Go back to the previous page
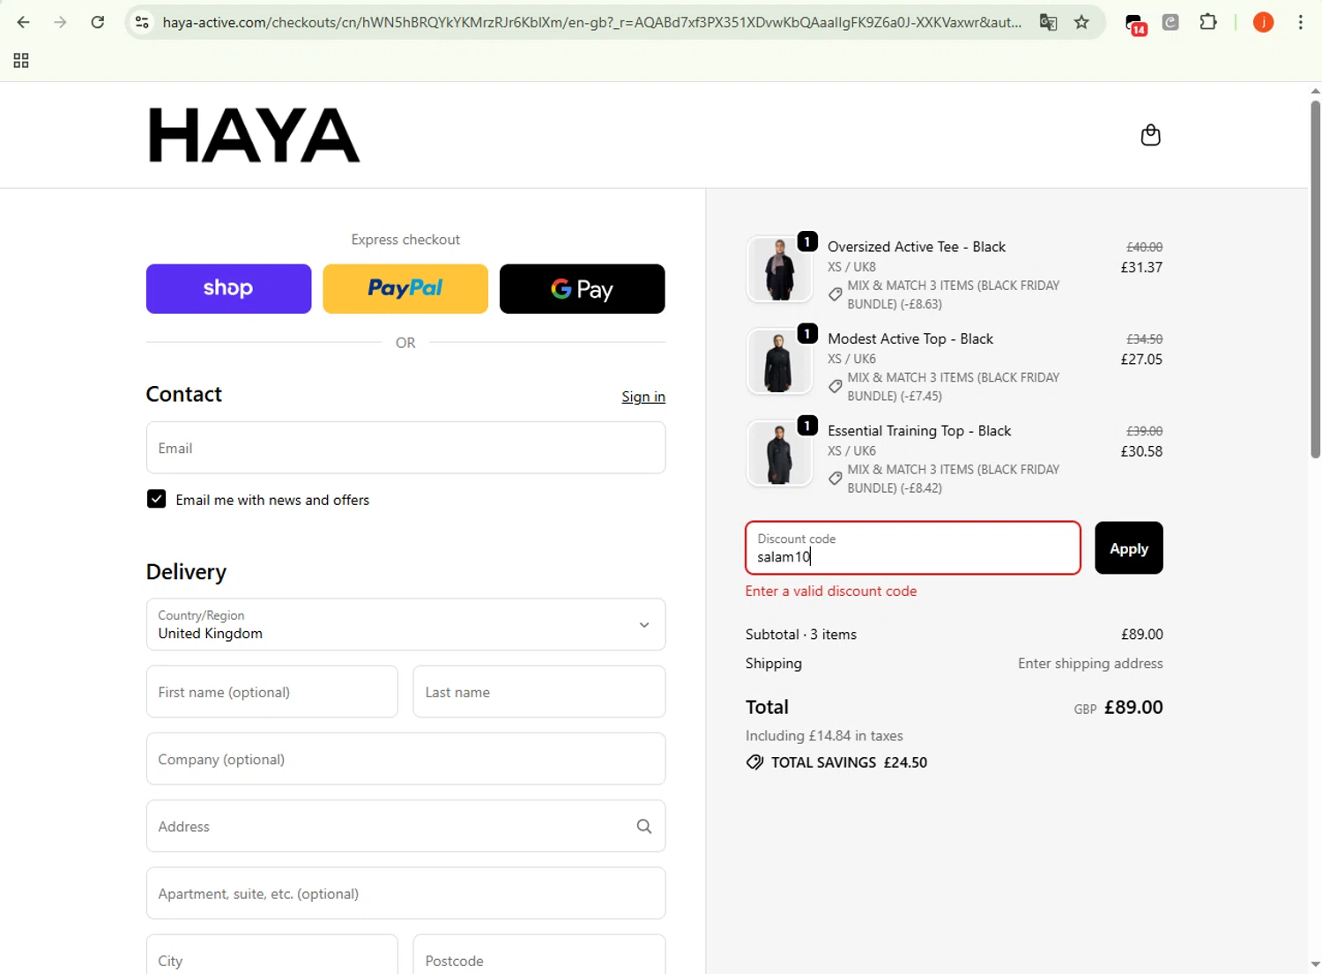 click(x=24, y=22)
